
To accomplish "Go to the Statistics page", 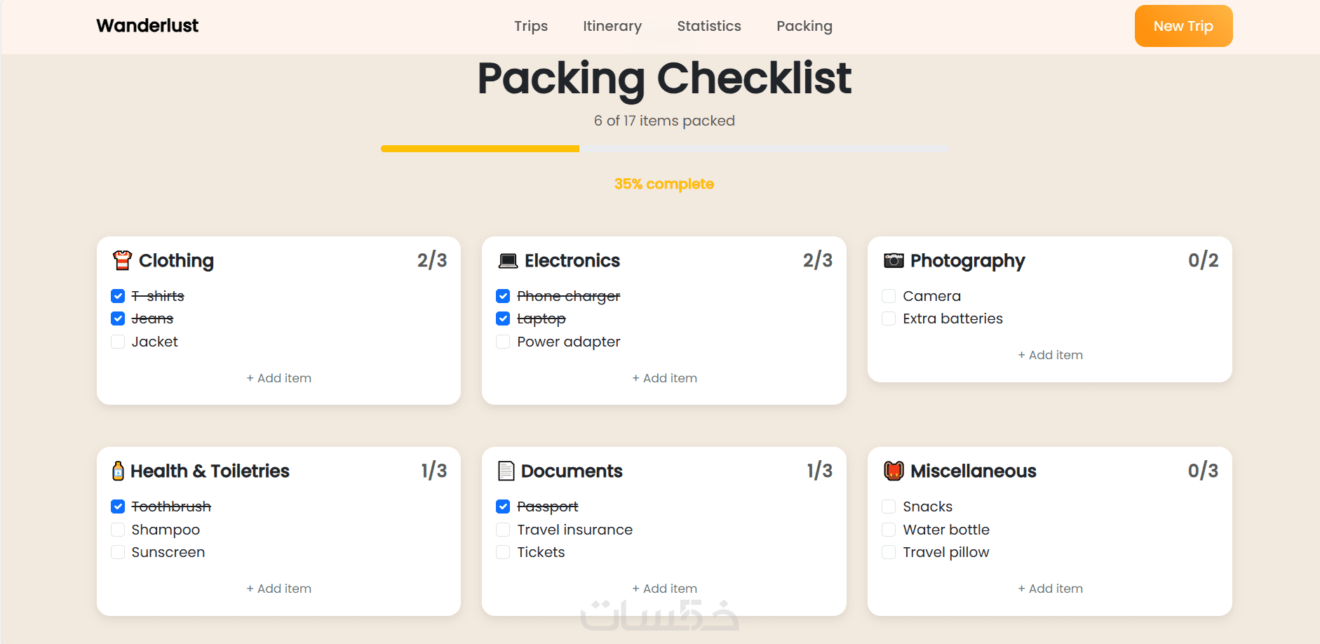I will (x=708, y=26).
